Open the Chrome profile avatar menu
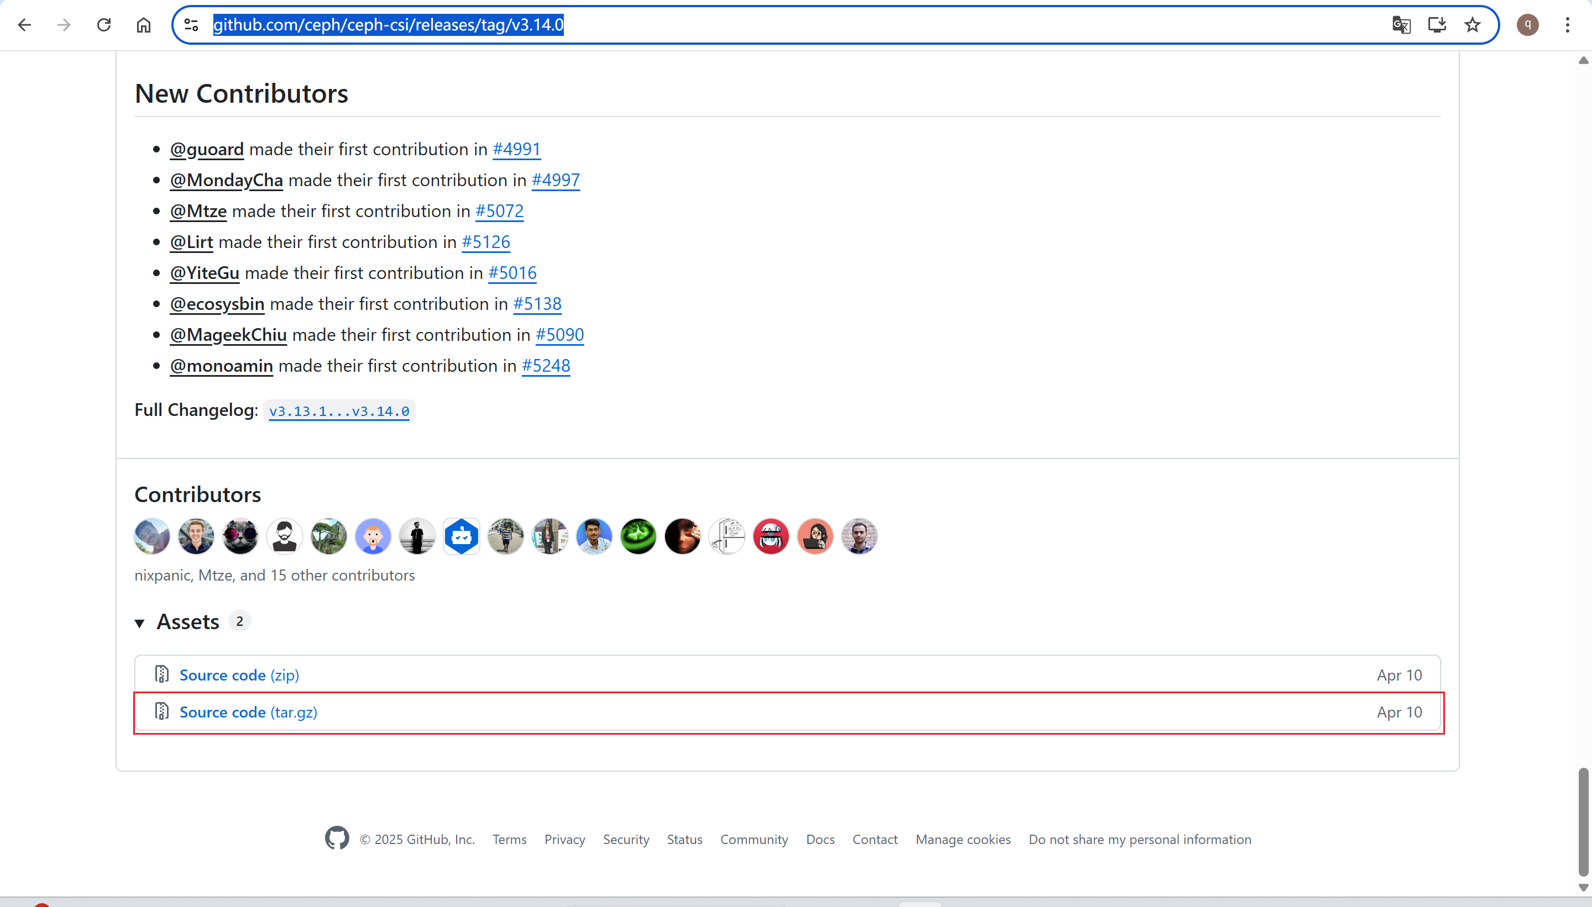This screenshot has width=1592, height=907. (1528, 25)
